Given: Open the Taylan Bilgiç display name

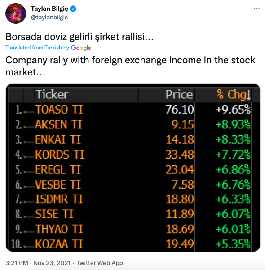Looking at the screenshot, I should pyautogui.click(x=49, y=9).
